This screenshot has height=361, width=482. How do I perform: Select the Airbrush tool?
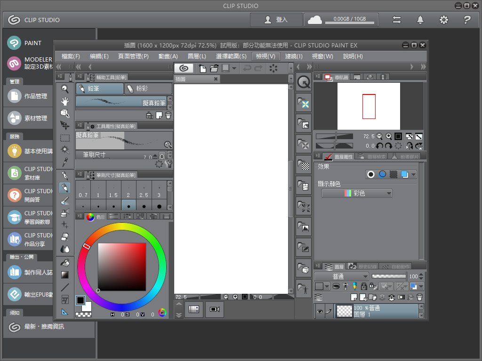pyautogui.click(x=65, y=212)
